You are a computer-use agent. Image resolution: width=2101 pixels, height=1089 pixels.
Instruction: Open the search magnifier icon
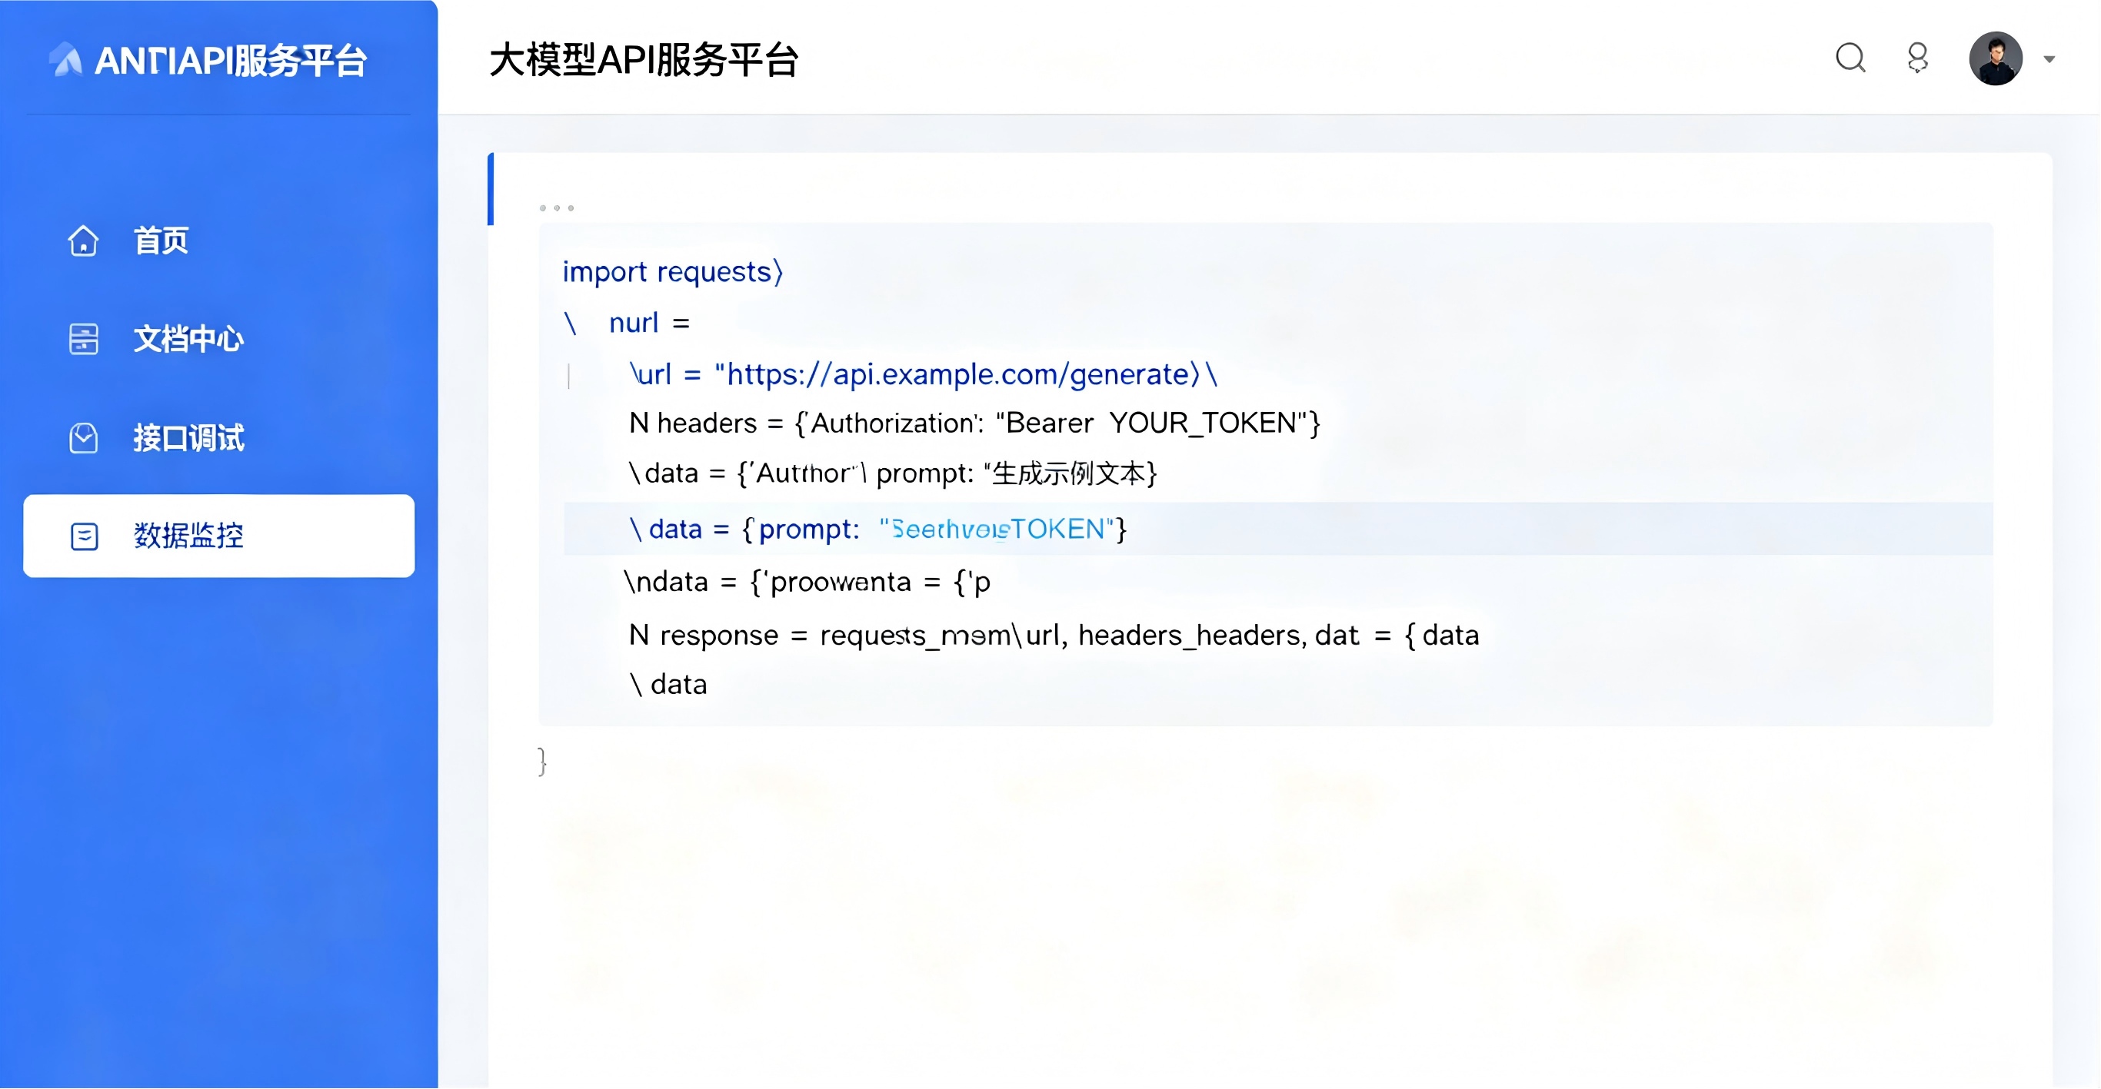click(1850, 58)
